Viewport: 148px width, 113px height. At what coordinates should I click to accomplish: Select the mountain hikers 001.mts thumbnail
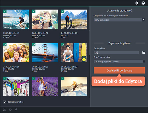click(x=74, y=19)
